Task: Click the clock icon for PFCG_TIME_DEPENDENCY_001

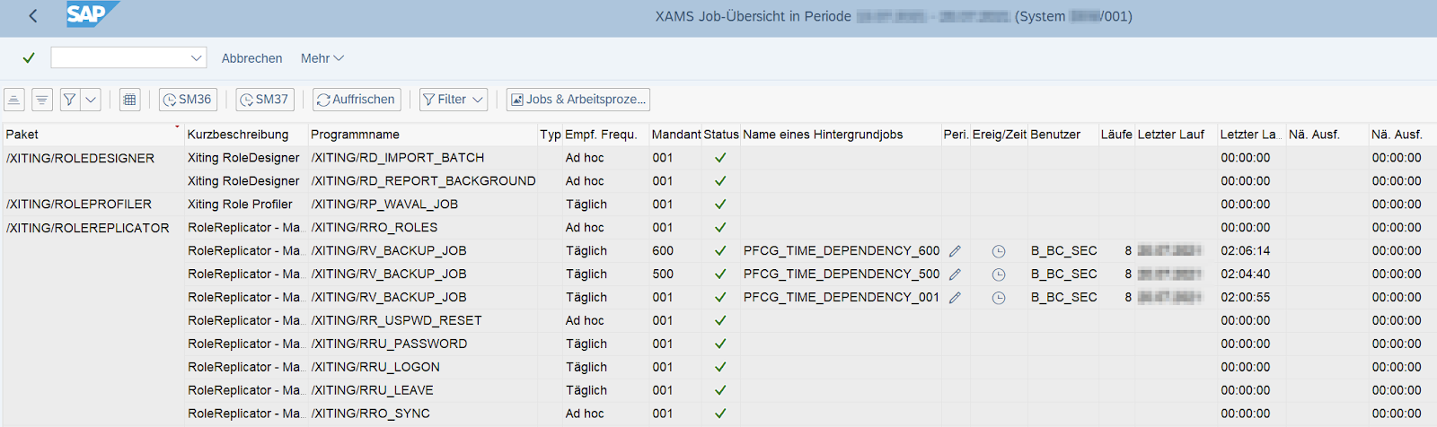Action: tap(999, 299)
